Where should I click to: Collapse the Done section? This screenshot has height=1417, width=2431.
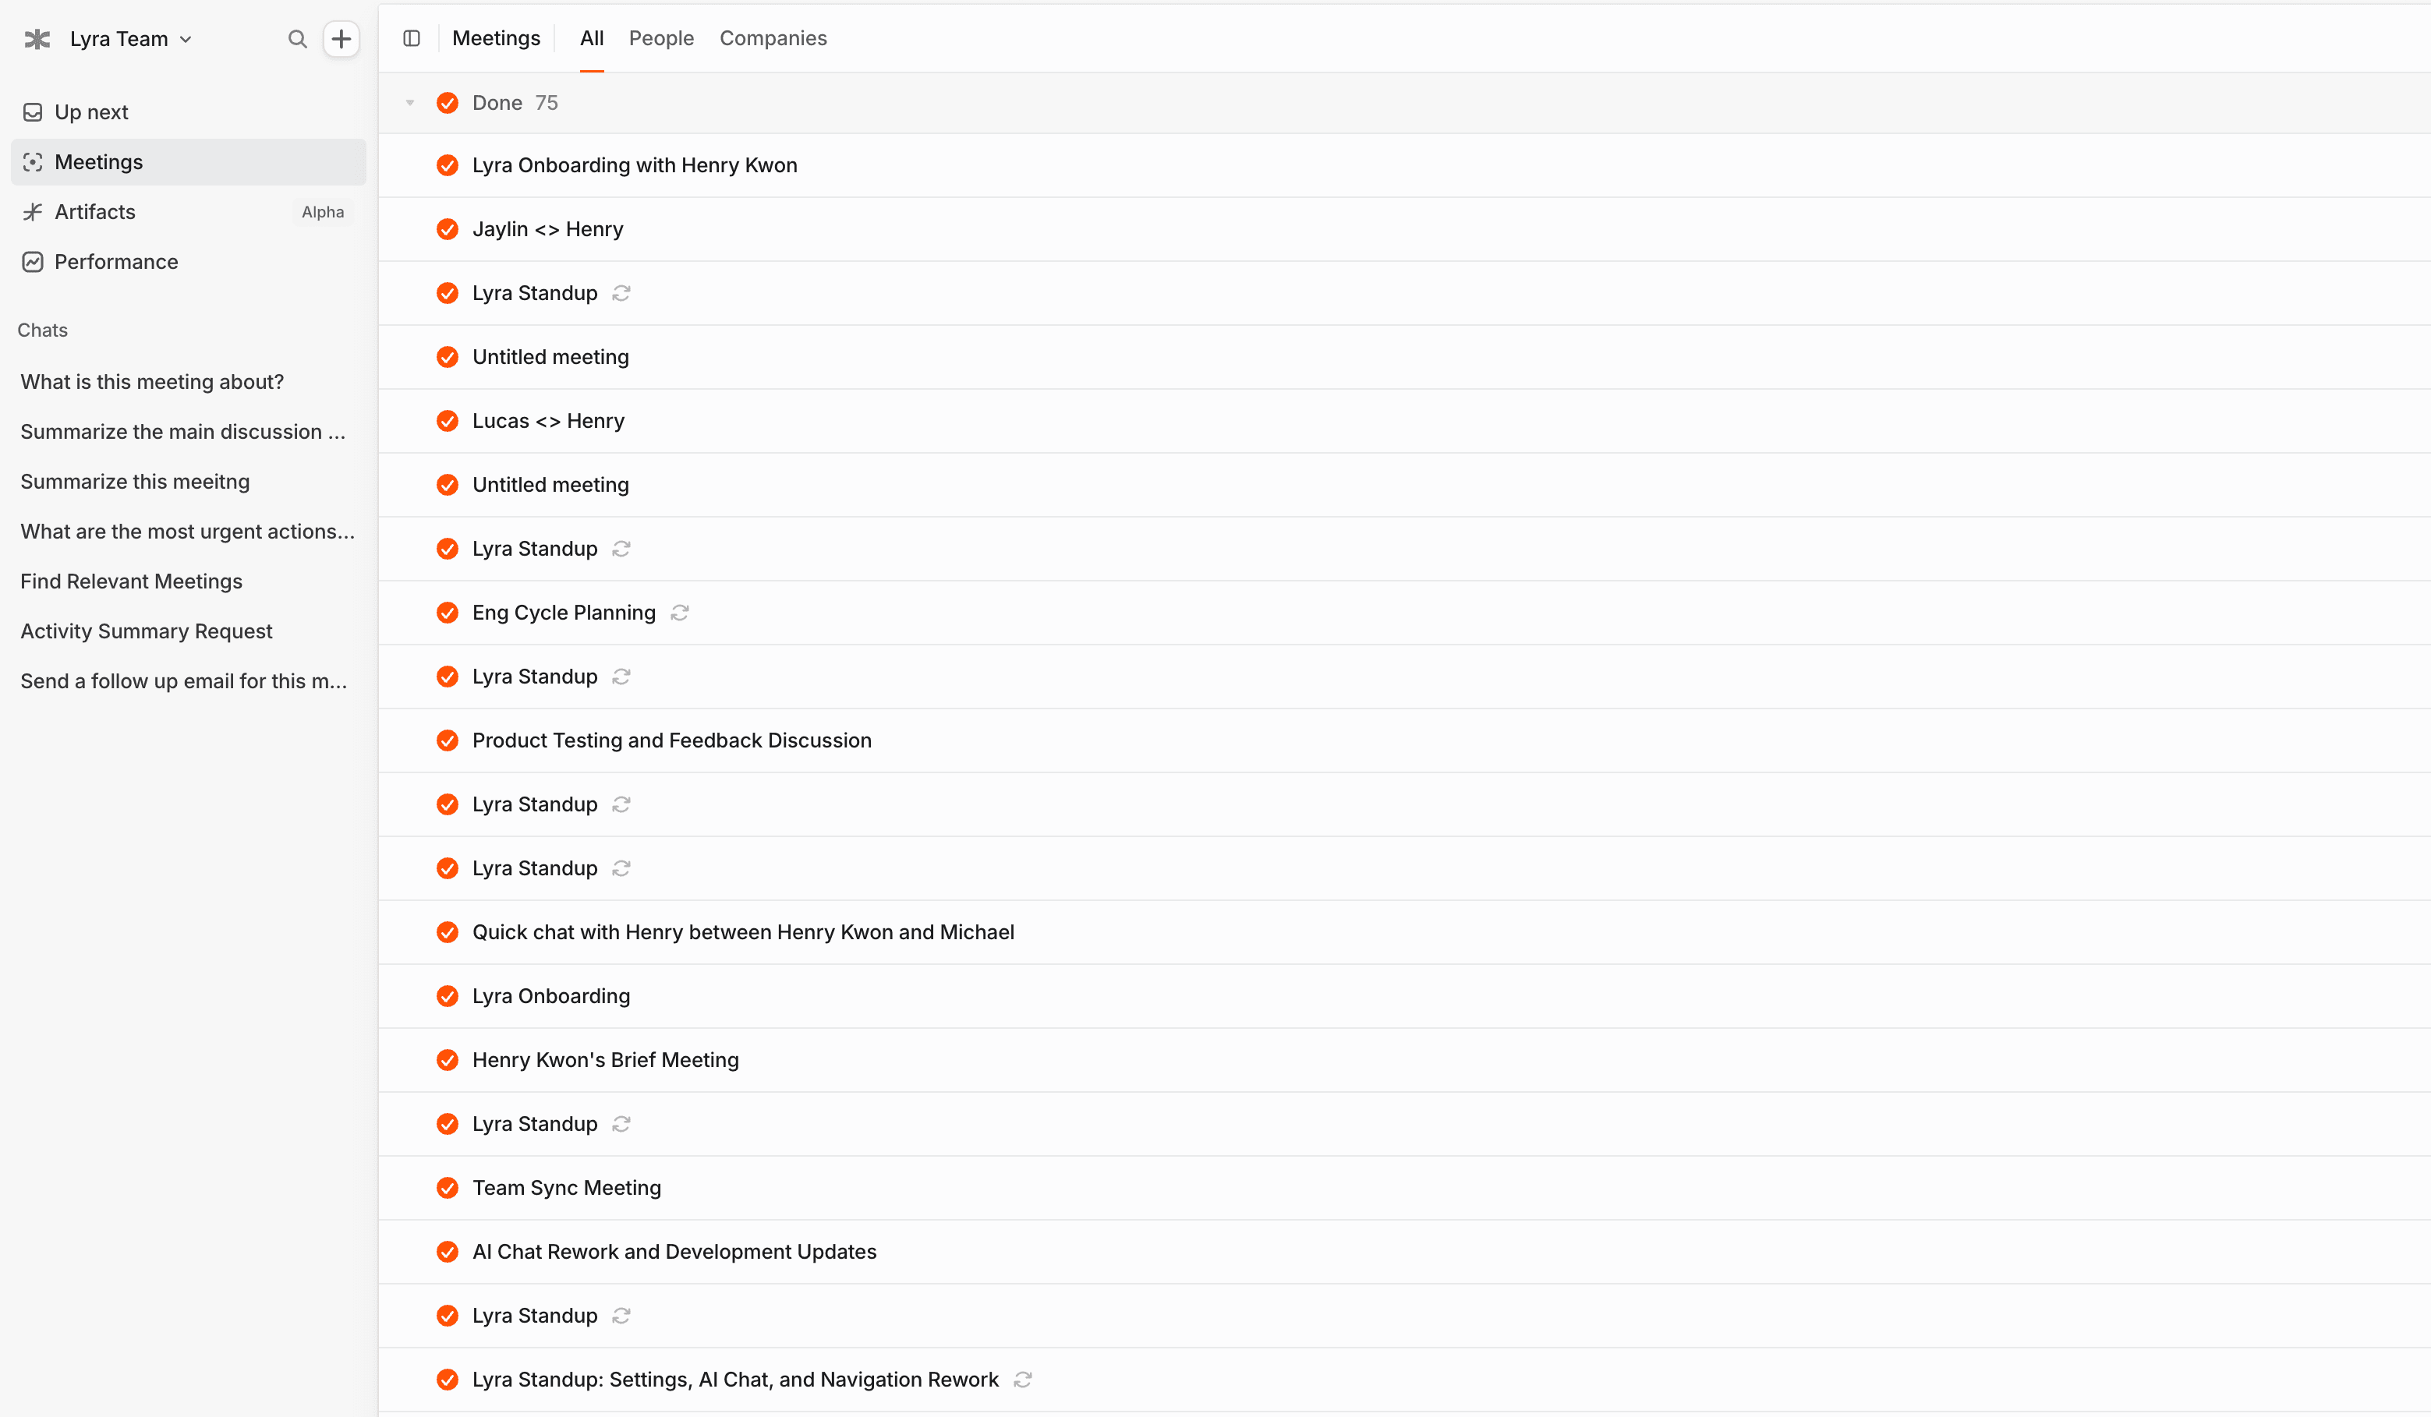pyautogui.click(x=410, y=102)
